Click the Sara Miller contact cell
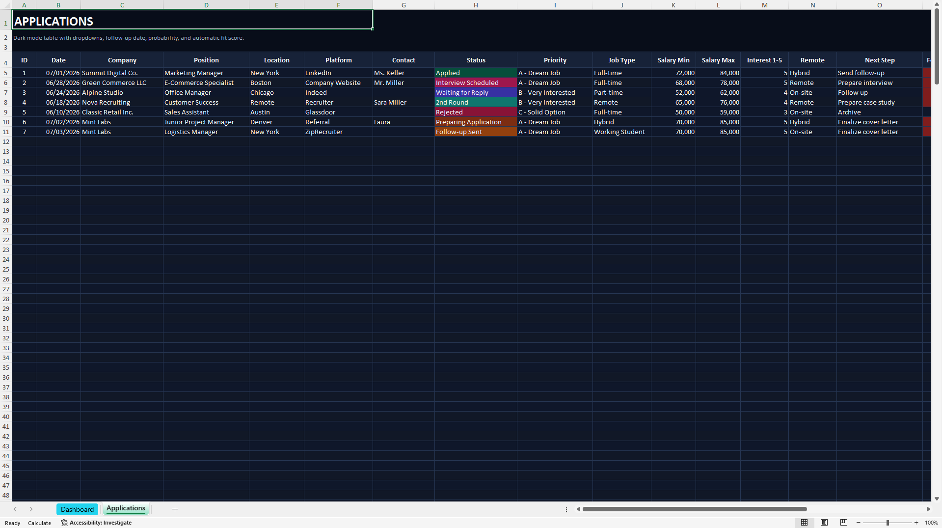The width and height of the screenshot is (942, 528). [404, 102]
